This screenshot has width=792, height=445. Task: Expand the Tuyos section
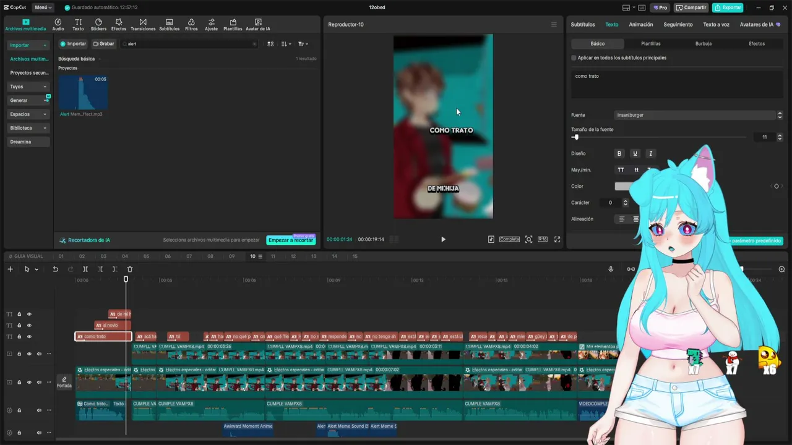tap(45, 87)
